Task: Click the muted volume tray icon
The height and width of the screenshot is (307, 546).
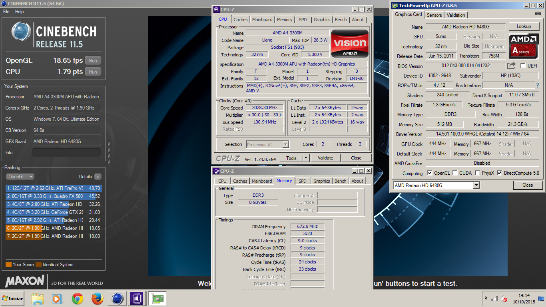Action: (504, 299)
